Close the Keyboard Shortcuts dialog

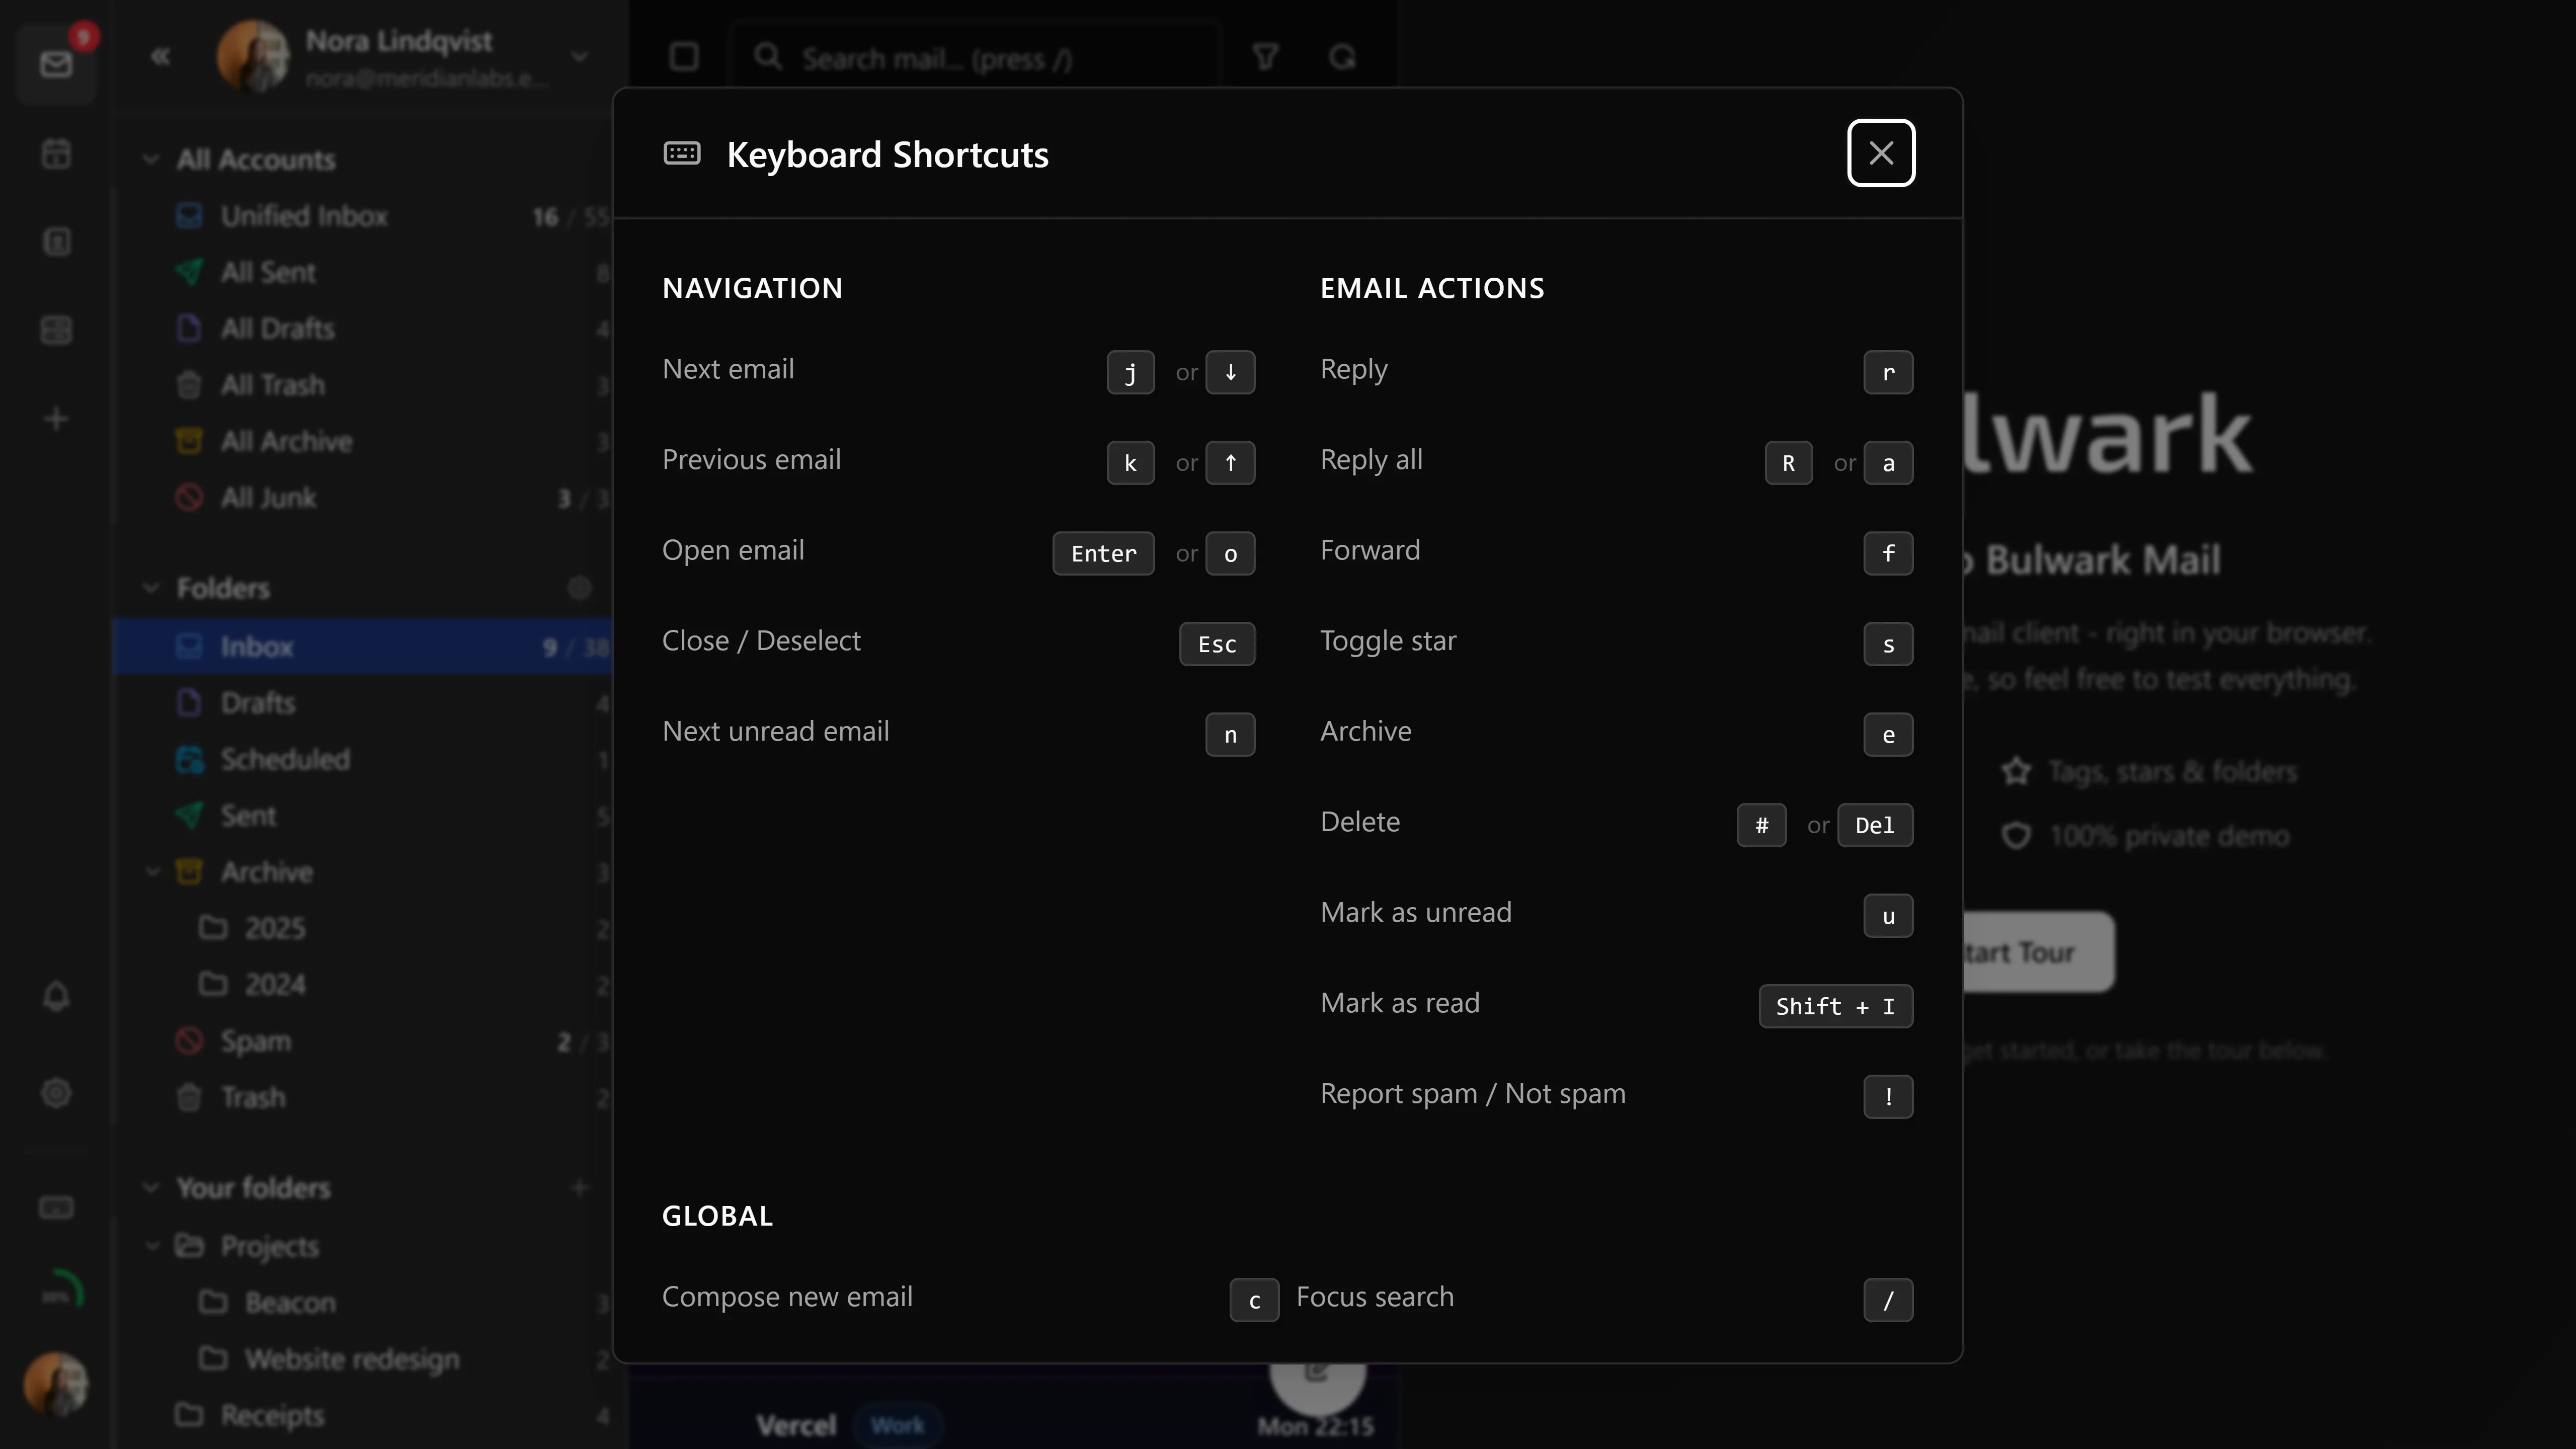point(1880,153)
